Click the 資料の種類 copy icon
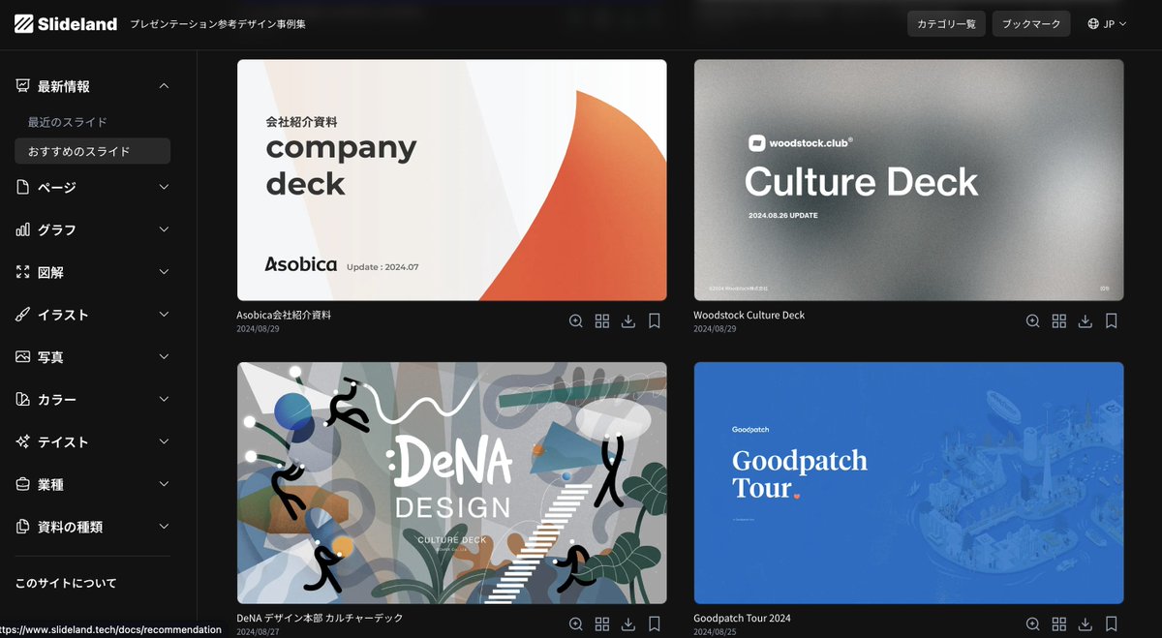Screen dimensions: 1162x638 click(23, 527)
